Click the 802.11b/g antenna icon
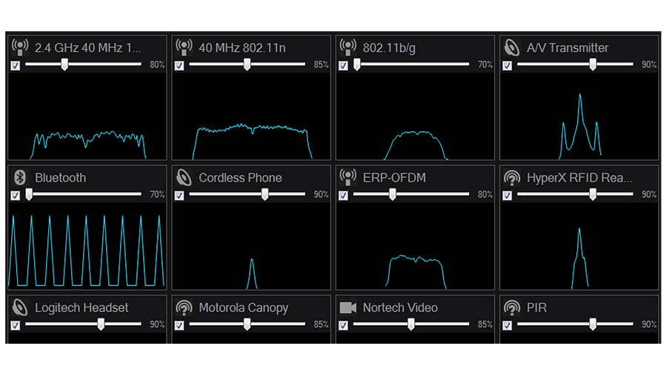 [x=347, y=48]
